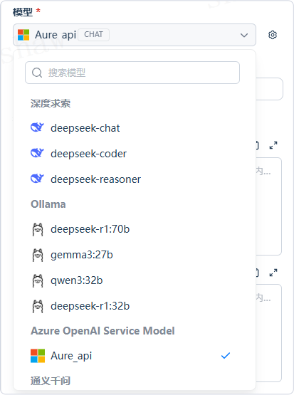This screenshot has height=395, width=294.
Task: Click the magnifier icon in the search box
Action: pyautogui.click(x=37, y=73)
